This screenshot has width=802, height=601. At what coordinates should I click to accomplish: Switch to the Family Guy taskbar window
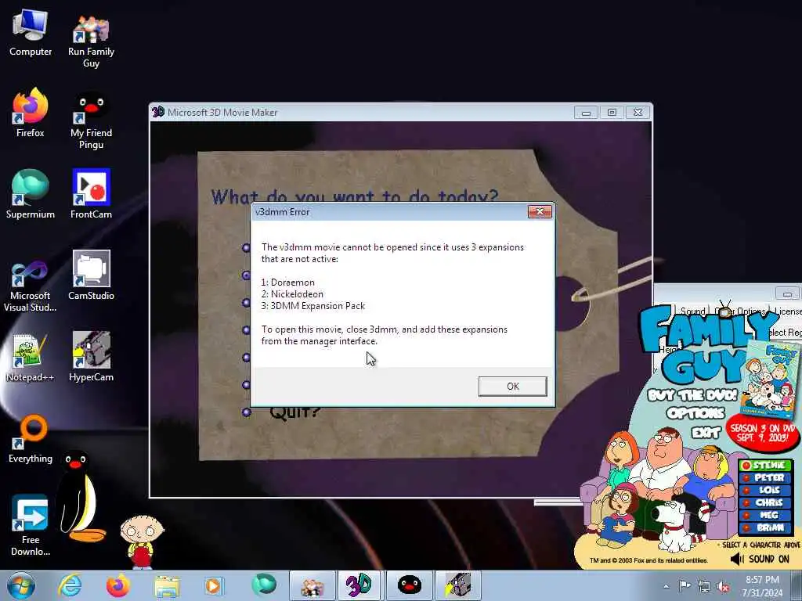(x=312, y=585)
